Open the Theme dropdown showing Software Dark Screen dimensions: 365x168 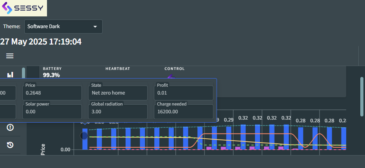[x=63, y=27]
